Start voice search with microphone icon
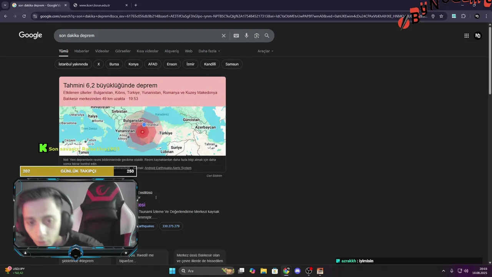Image resolution: width=492 pixels, height=277 pixels. pyautogui.click(x=246, y=35)
